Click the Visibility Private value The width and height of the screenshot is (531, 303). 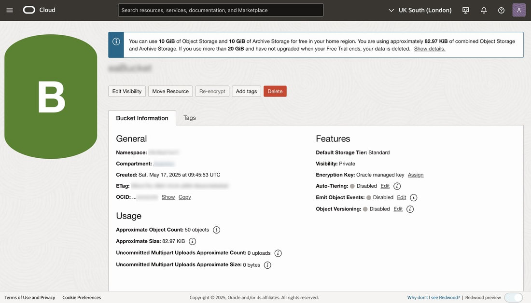pyautogui.click(x=347, y=164)
